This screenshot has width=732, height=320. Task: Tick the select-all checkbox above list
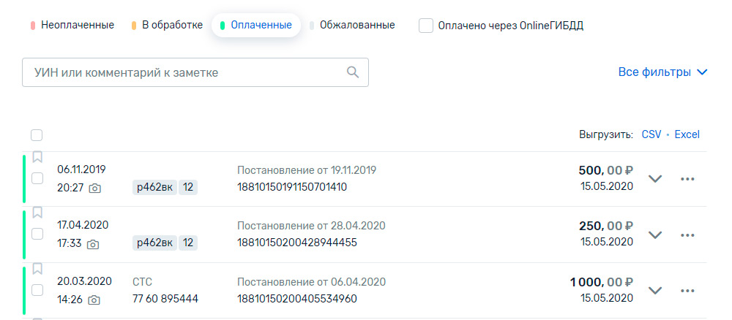pyautogui.click(x=37, y=135)
